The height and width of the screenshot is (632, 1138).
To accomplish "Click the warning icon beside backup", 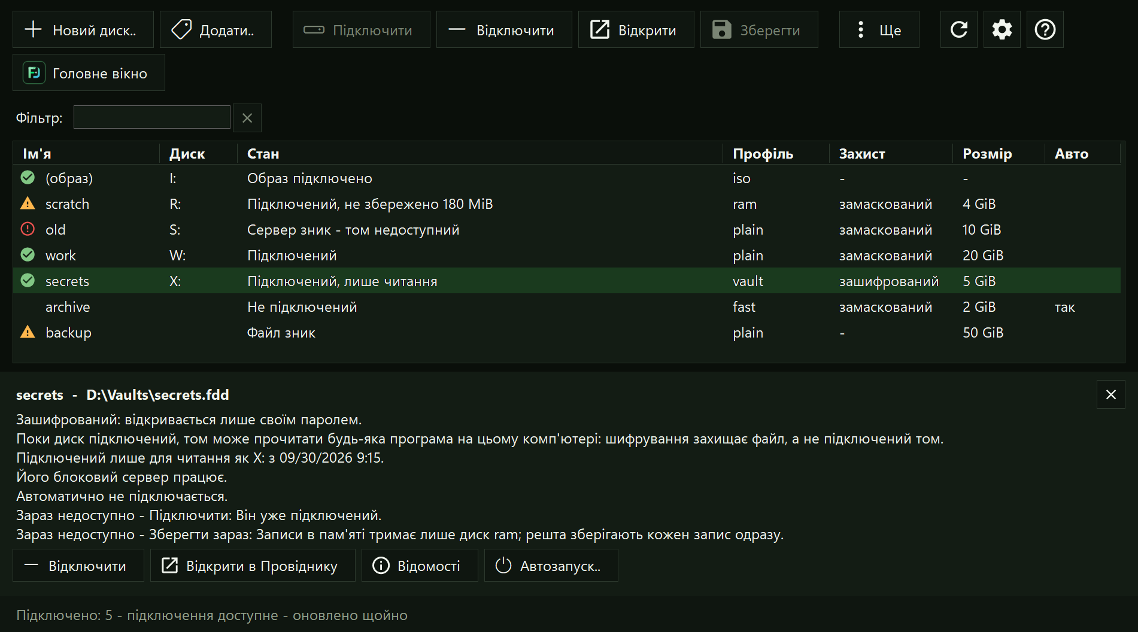I will 28,332.
